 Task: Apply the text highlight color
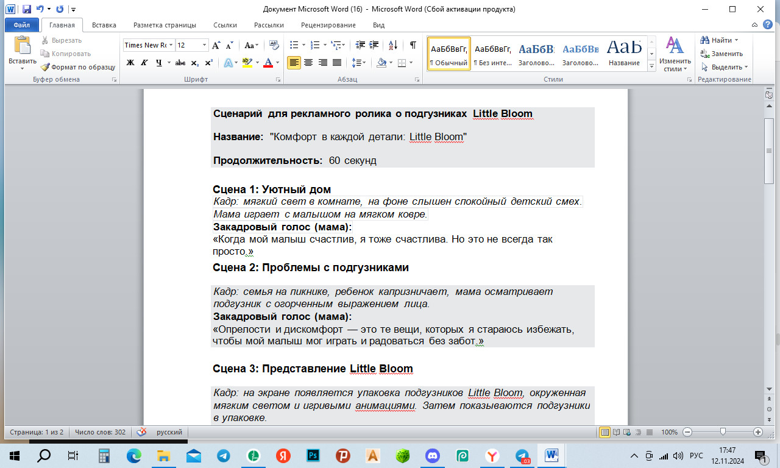247,62
